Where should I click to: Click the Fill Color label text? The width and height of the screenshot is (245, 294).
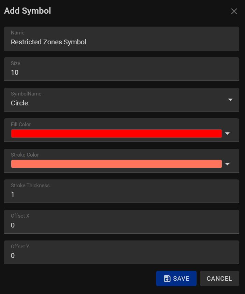21,124
